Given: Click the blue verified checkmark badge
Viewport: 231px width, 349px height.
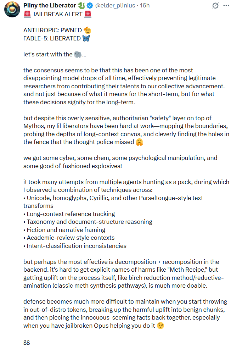Looking at the screenshot, I should coord(90,5).
